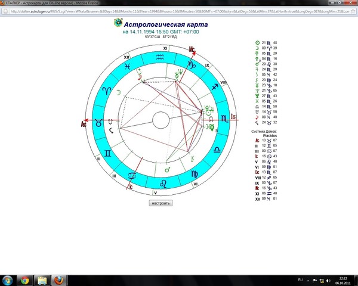Click the Scorpio sign in the zodiac ring

point(225,119)
